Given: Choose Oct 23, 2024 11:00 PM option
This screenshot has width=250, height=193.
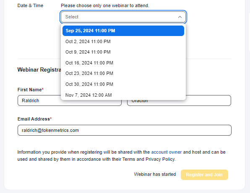Looking at the screenshot, I should pos(123,73).
